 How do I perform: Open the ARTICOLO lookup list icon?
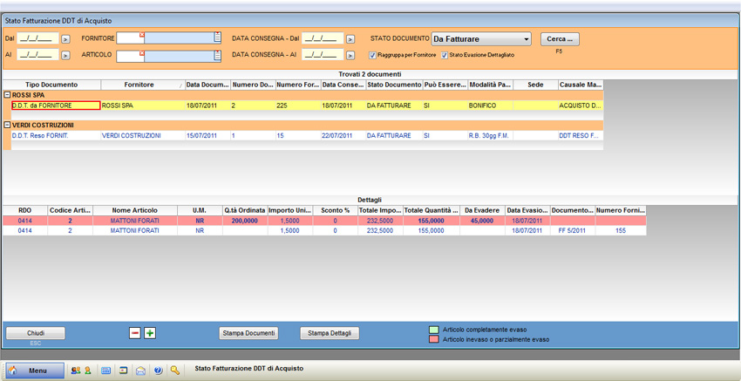[x=217, y=56]
